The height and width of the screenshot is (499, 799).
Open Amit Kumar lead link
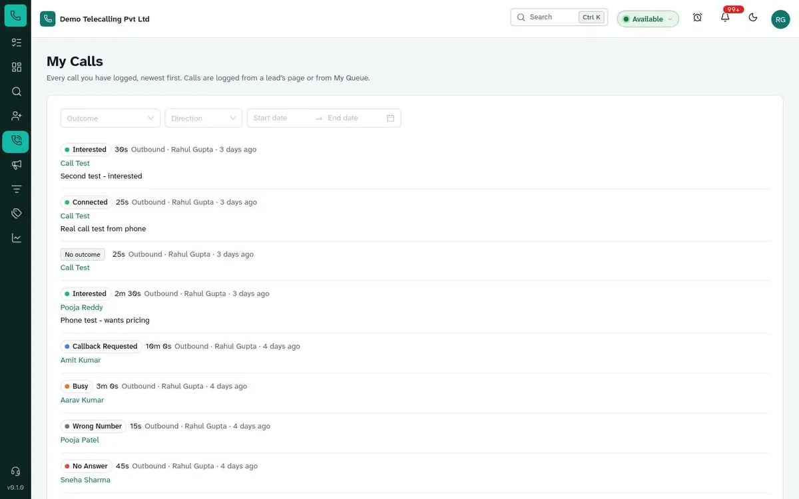(x=81, y=360)
